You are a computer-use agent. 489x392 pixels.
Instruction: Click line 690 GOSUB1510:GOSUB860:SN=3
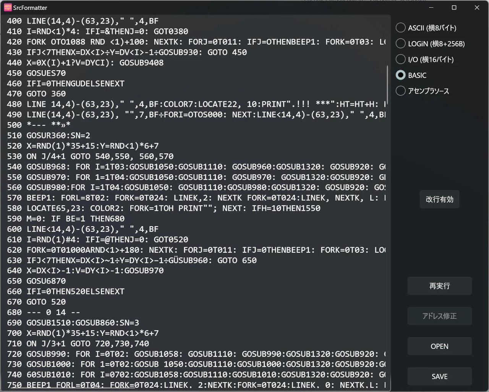tap(73, 323)
